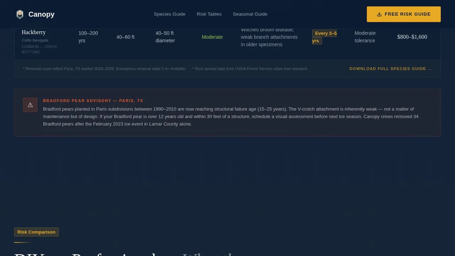Click the Free Risk Guide button
The width and height of the screenshot is (455, 256).
coord(404,14)
